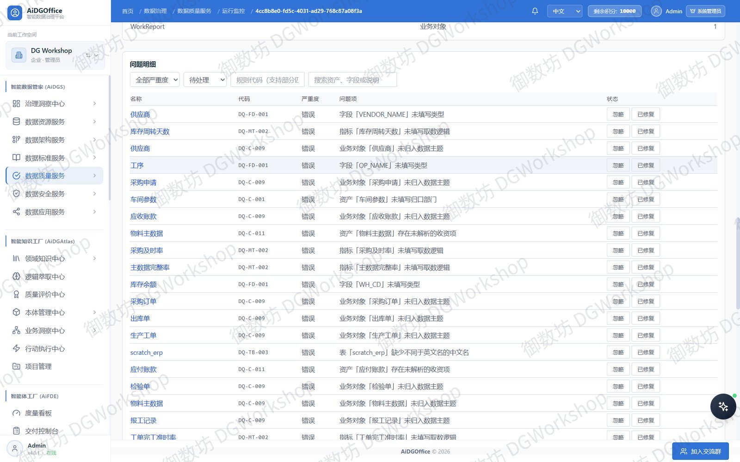Viewport: 740px width, 462px height.
Task: Click the 严重度 column header
Action: click(x=310, y=99)
